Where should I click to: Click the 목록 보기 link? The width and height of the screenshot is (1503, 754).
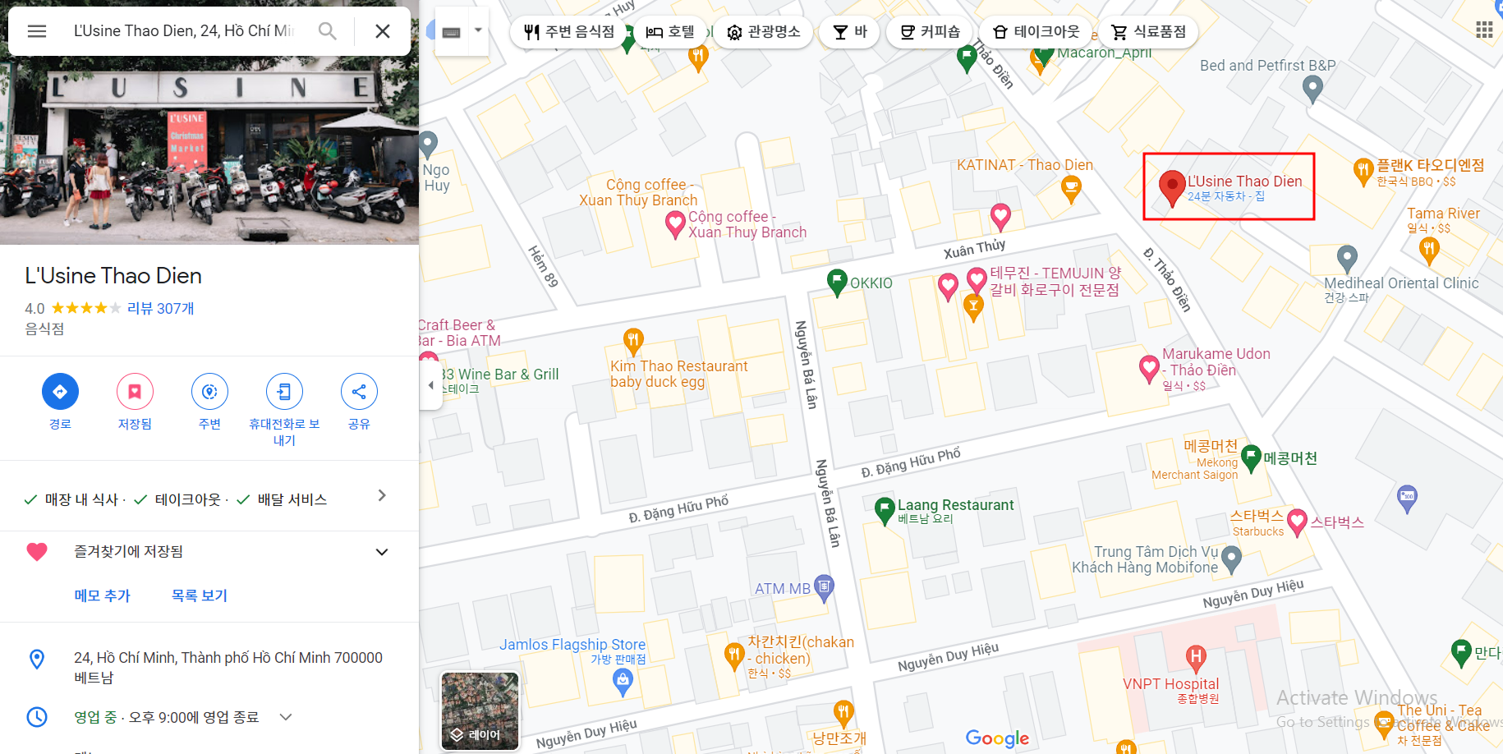tap(199, 595)
